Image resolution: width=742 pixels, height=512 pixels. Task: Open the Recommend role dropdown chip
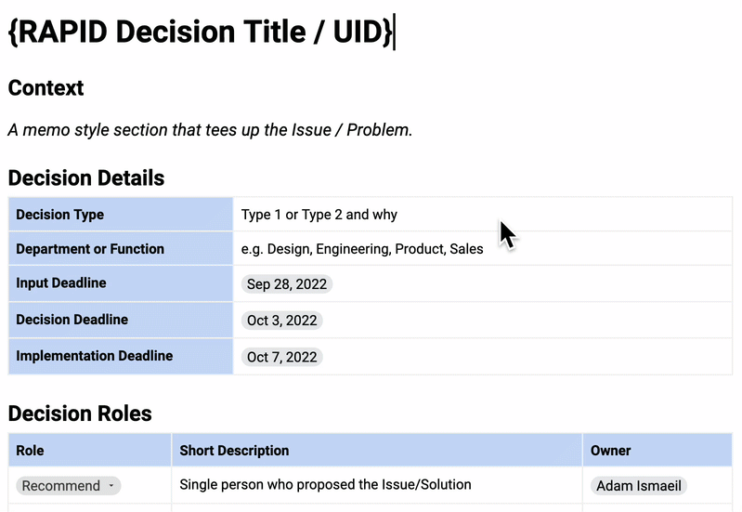(61, 485)
